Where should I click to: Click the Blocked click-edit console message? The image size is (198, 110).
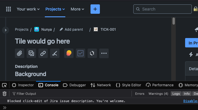66,101
